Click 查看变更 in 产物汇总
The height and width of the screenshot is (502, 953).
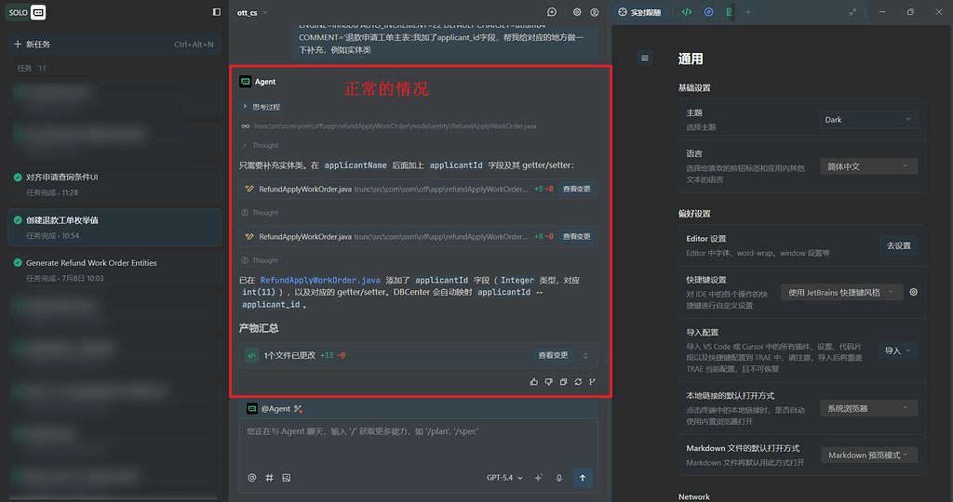click(553, 355)
